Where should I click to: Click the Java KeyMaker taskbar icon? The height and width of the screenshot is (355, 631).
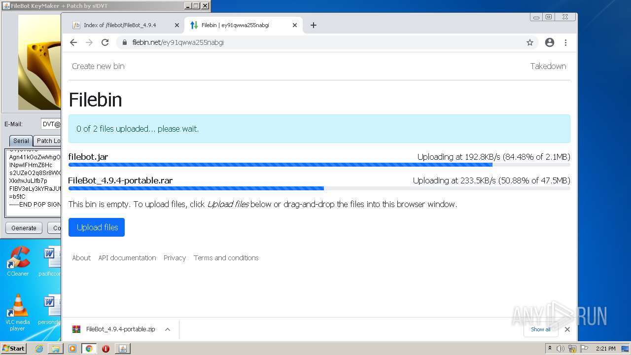tap(122, 349)
